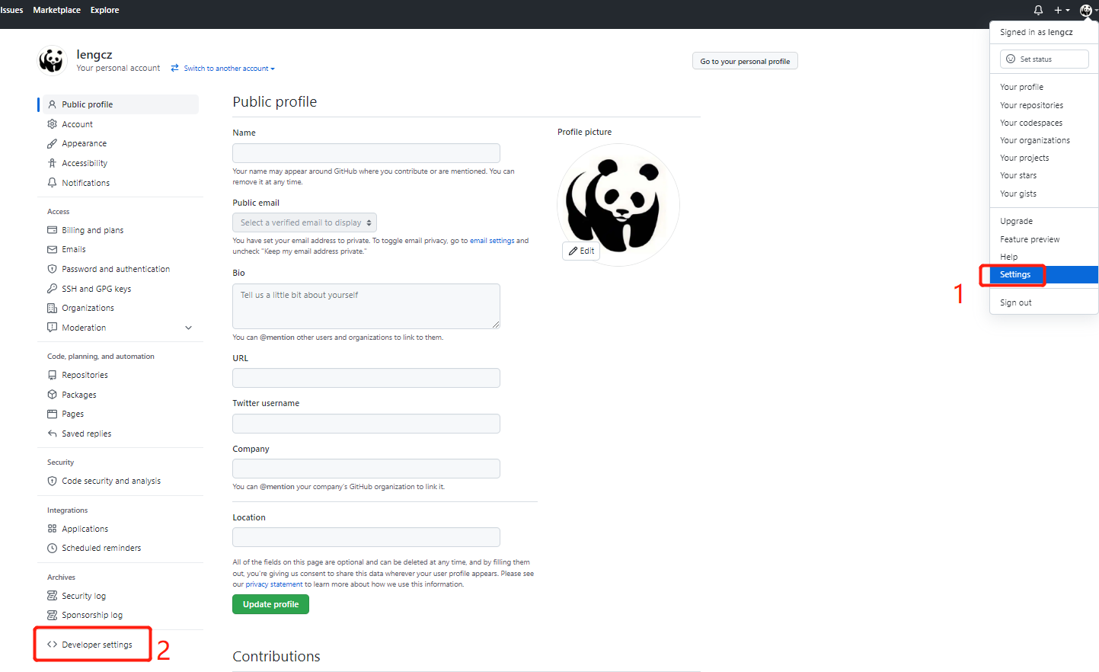Click the Accessibility icon in sidebar
This screenshot has width=1099, height=672.
(x=52, y=163)
